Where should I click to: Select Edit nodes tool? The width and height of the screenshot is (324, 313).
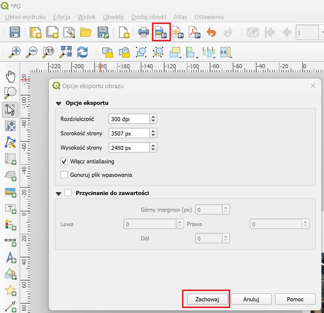pos(10,142)
